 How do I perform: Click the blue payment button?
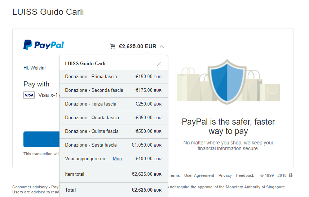(41, 139)
